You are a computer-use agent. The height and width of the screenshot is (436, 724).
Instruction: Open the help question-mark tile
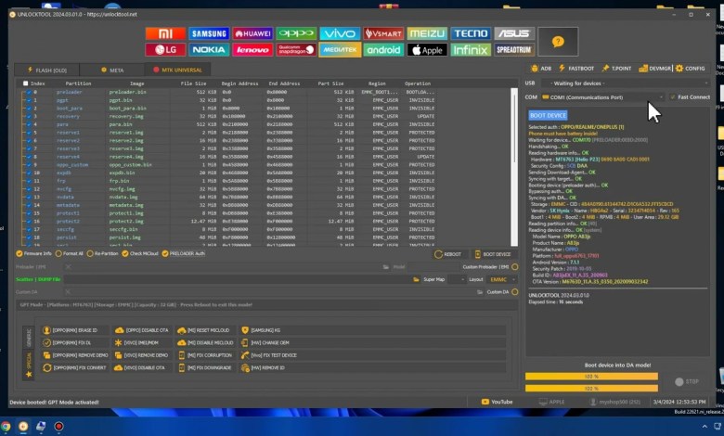click(558, 42)
